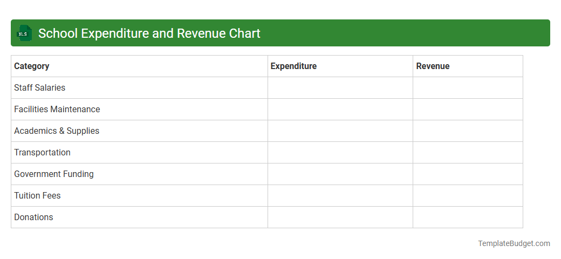Select the Transportation row label
561x259 pixels.
tap(42, 152)
